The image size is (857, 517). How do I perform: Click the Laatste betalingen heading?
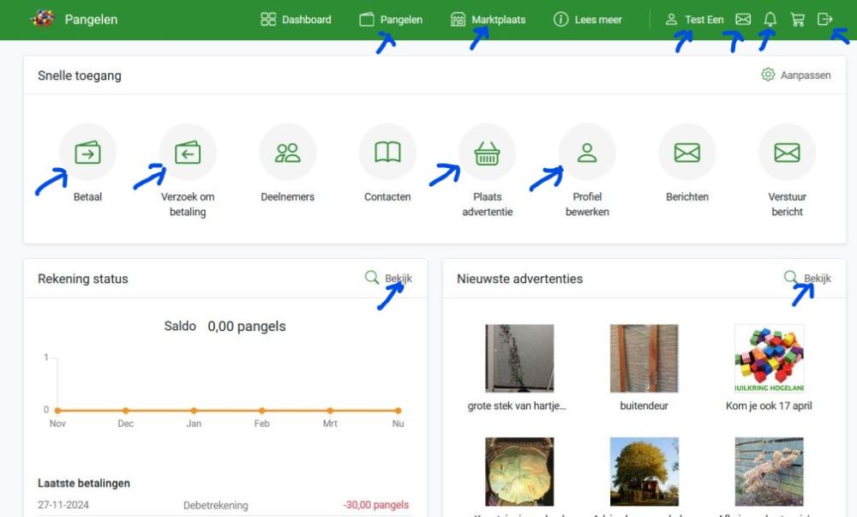tap(84, 483)
